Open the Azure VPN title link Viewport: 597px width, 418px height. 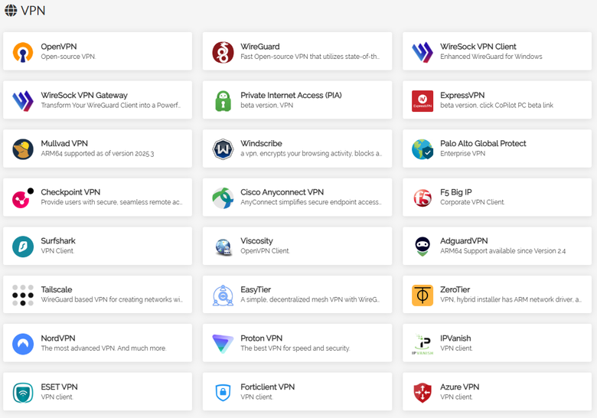[x=459, y=387]
